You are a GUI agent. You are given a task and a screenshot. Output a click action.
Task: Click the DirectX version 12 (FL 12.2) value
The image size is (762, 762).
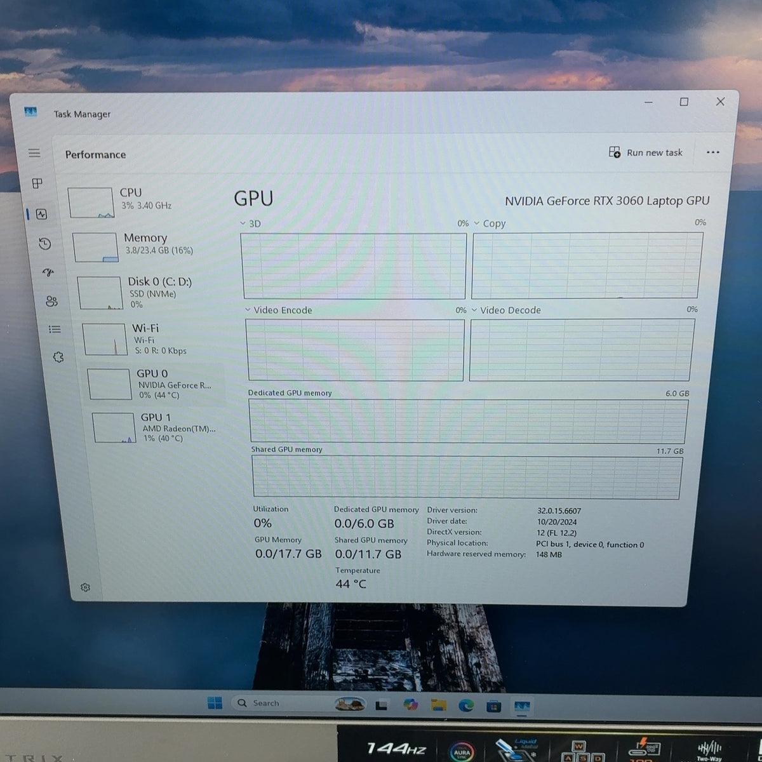point(556,533)
